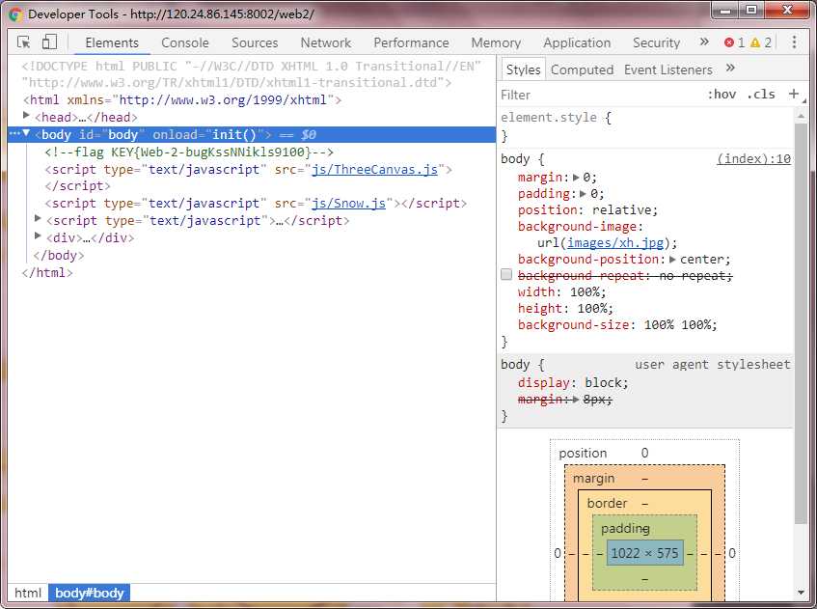Edit the background-size 100% 100% value
The width and height of the screenshot is (817, 609).
tap(676, 325)
